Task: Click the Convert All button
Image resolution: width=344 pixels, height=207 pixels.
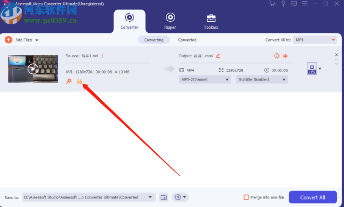Action: click(313, 197)
